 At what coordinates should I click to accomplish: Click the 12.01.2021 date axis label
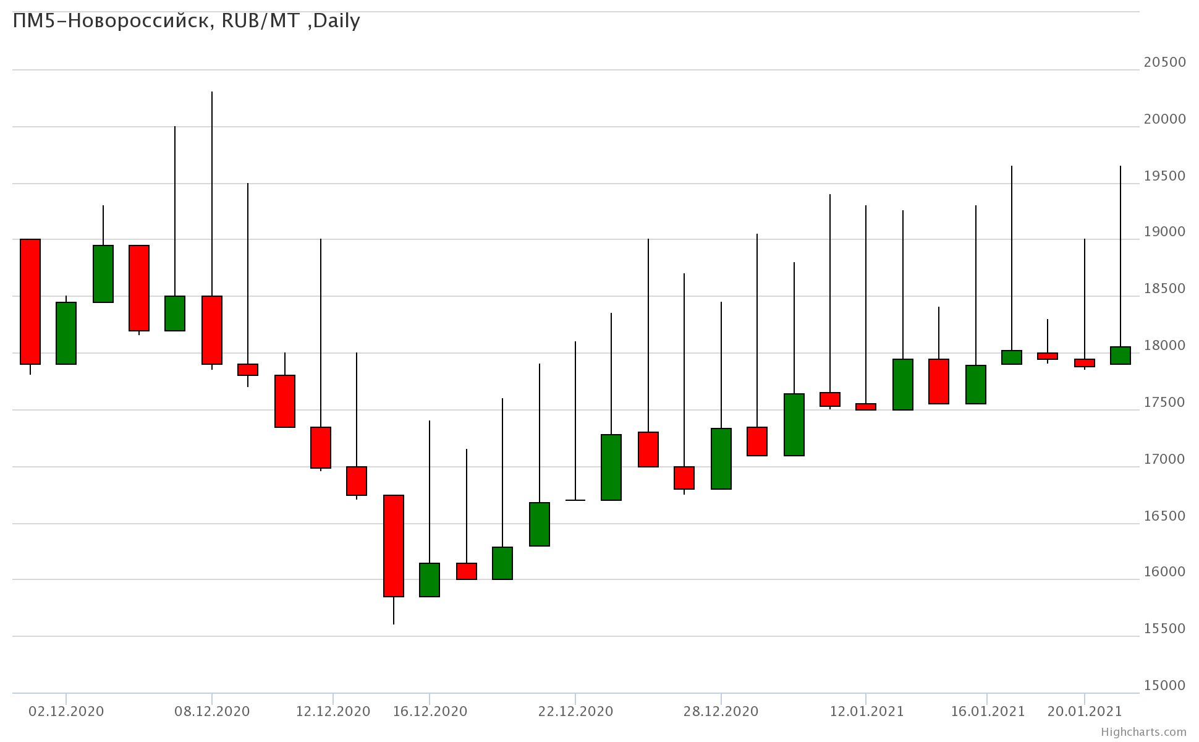tap(866, 711)
